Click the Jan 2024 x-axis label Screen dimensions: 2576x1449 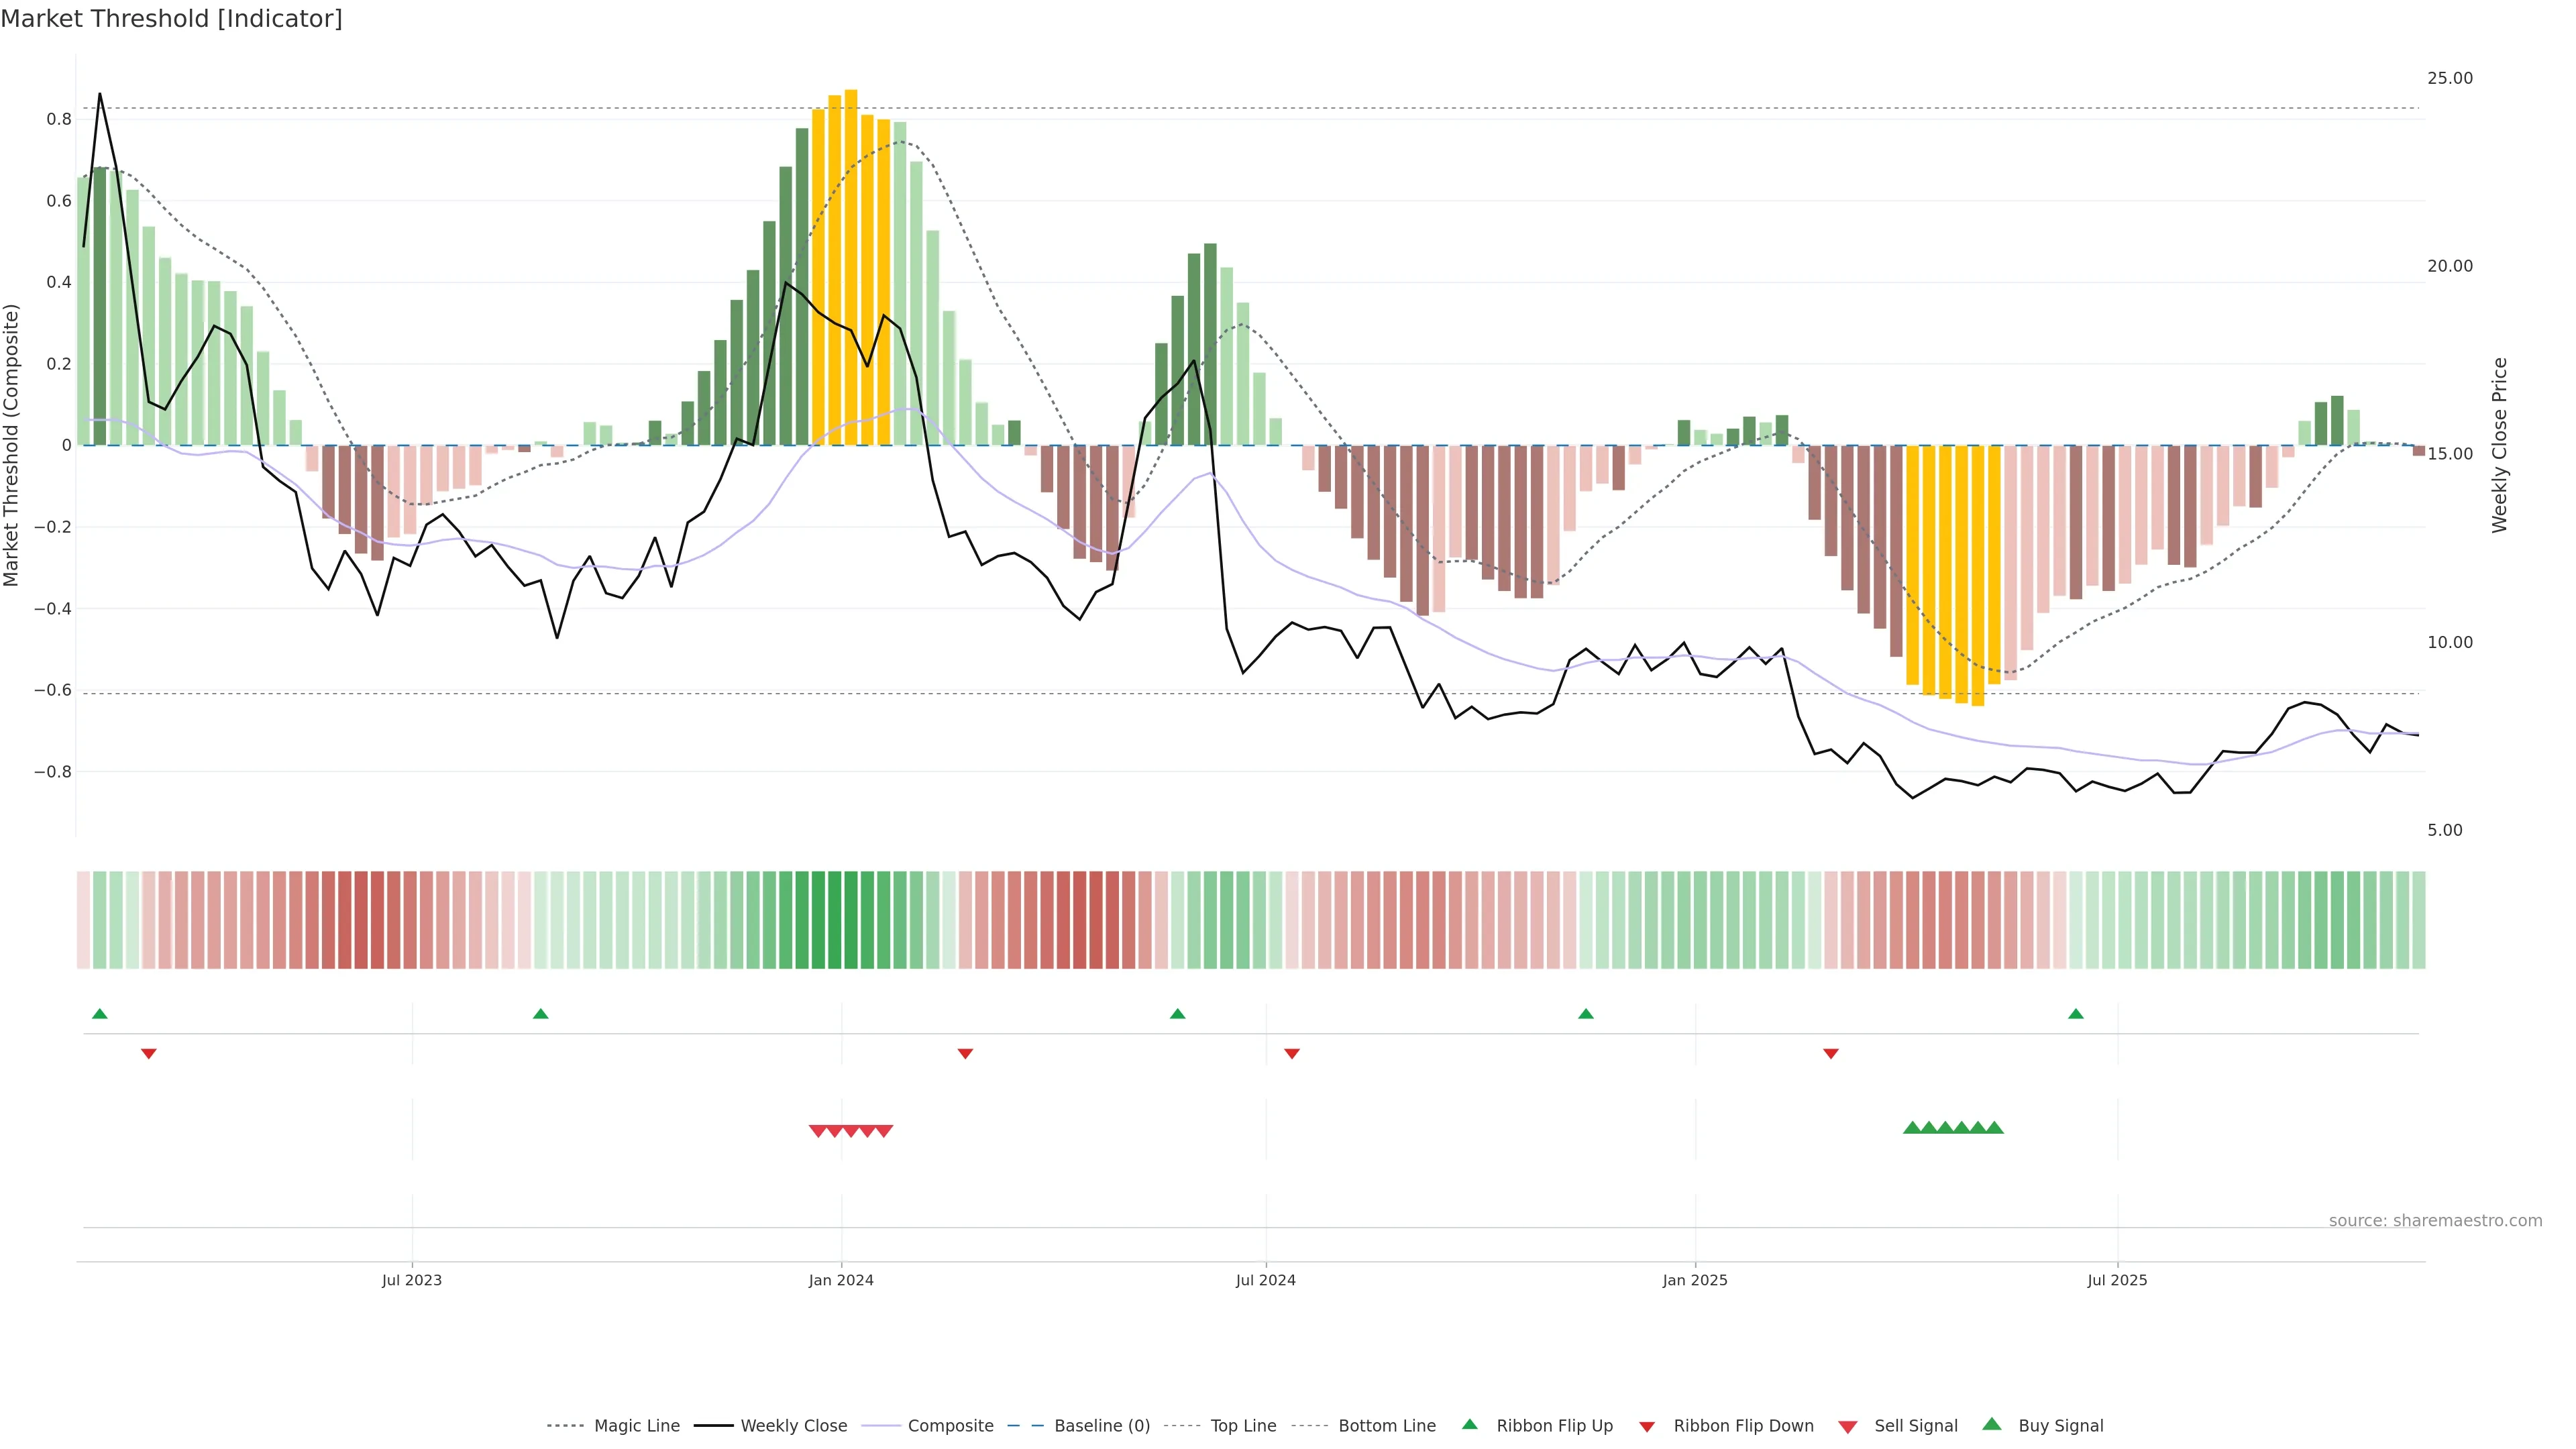tap(841, 1280)
